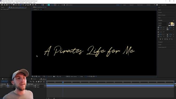Select the Brush tool

click(x=26, y=5)
